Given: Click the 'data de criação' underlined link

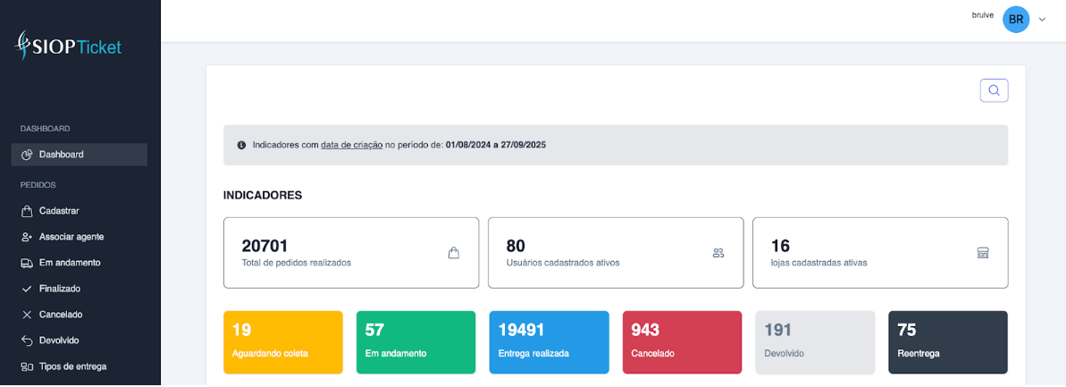Looking at the screenshot, I should click(x=351, y=145).
